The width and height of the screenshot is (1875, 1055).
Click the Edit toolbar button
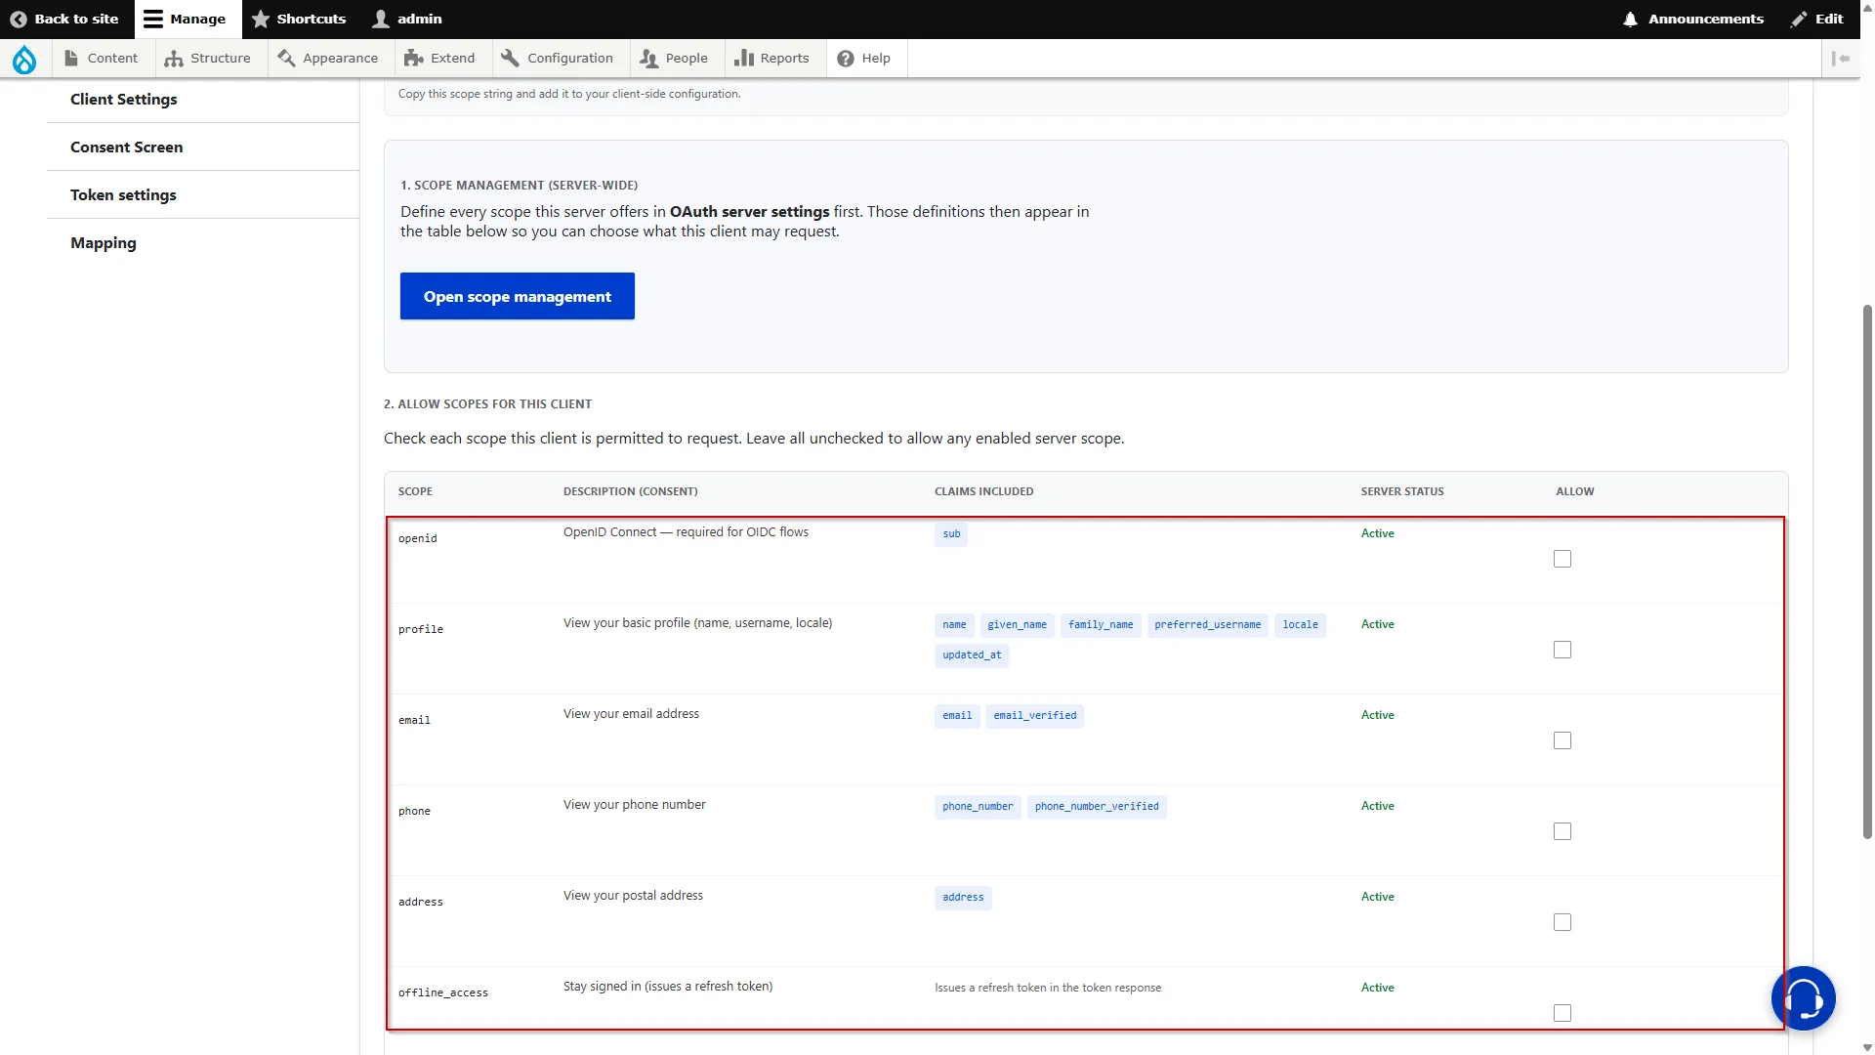(1817, 19)
